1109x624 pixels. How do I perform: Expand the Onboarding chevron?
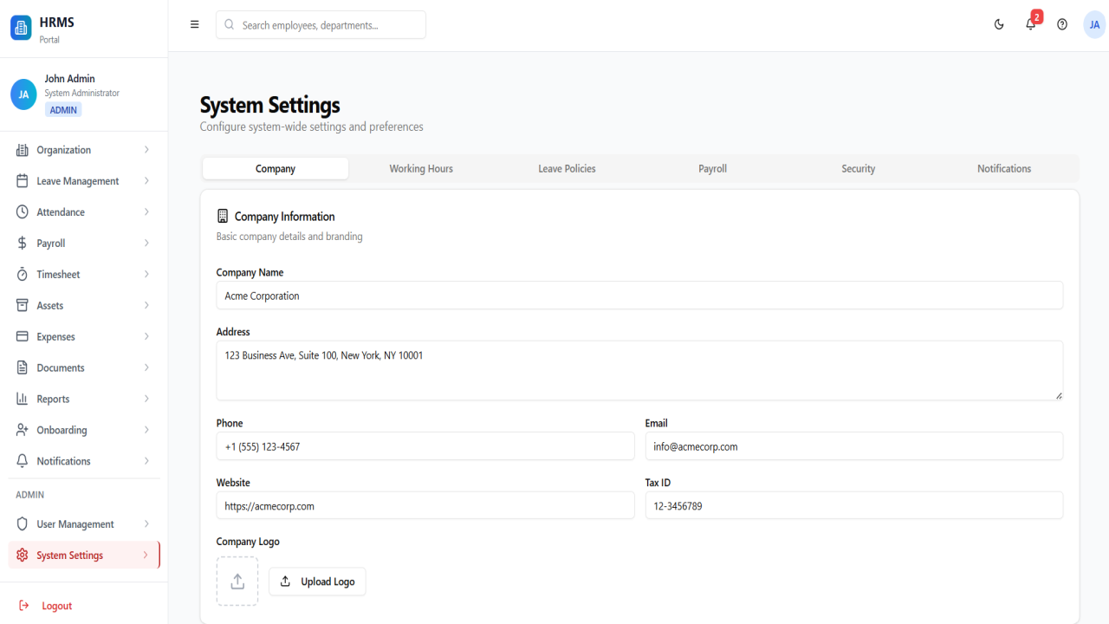(x=146, y=431)
